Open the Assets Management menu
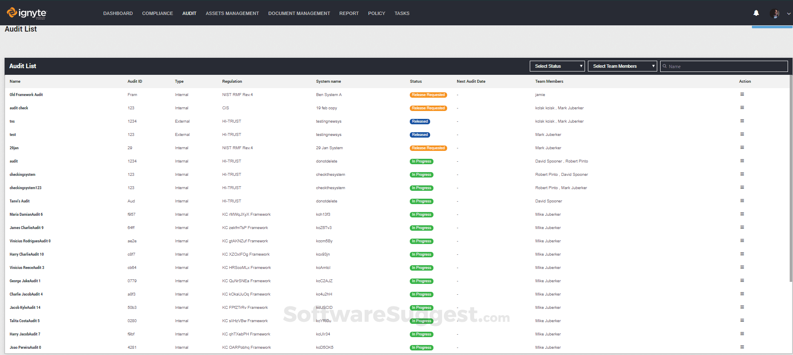793x355 pixels. (x=232, y=13)
